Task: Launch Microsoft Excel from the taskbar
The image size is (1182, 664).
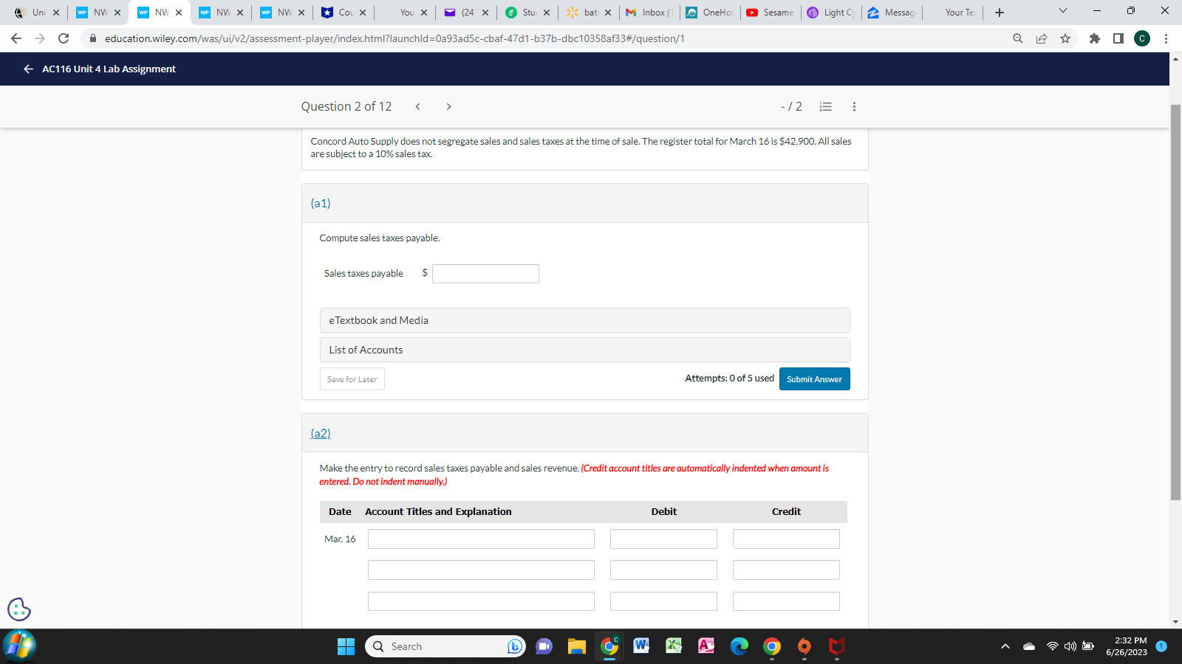Action: tap(673, 646)
